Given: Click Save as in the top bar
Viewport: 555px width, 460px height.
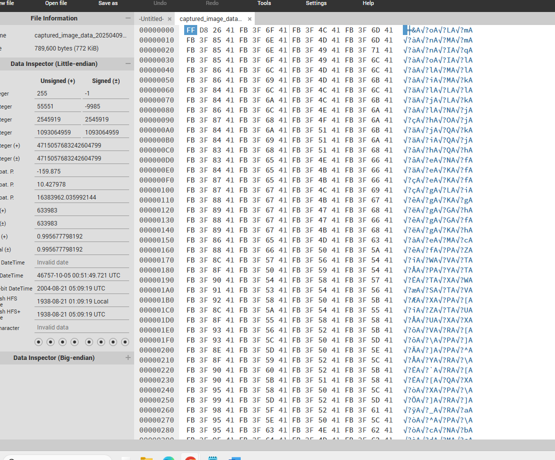Looking at the screenshot, I should pyautogui.click(x=108, y=3).
